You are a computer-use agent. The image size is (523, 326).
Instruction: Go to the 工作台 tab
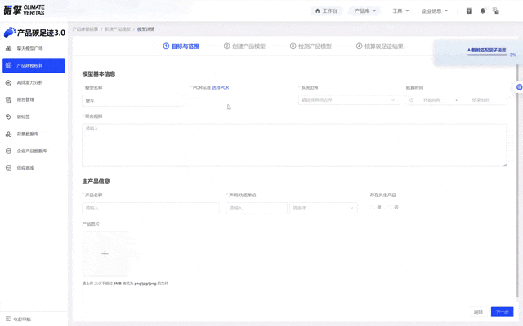(x=326, y=11)
